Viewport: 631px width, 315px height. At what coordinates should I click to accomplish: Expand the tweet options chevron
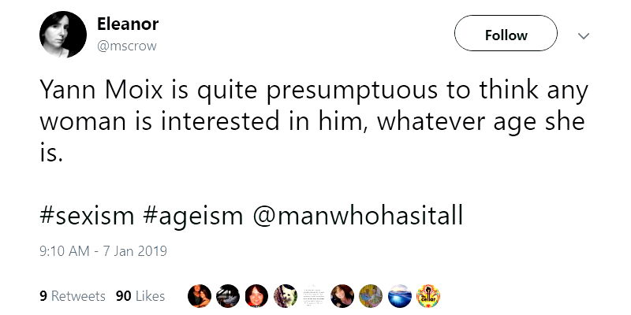583,35
